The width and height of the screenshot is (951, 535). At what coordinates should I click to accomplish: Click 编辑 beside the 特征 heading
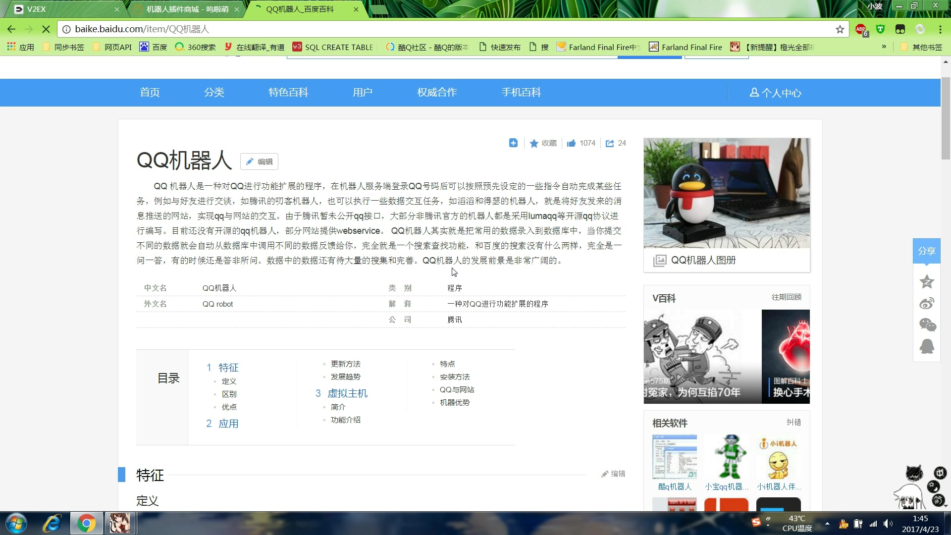[x=613, y=474]
